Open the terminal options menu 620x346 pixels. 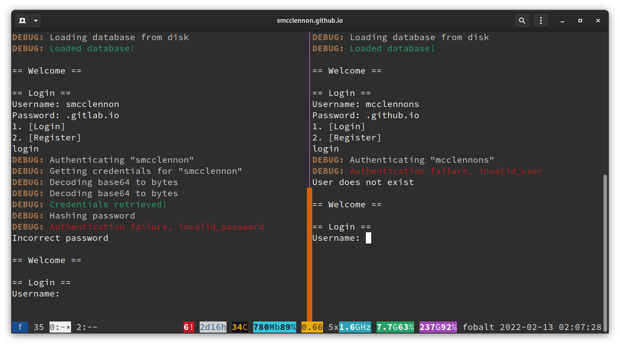click(x=541, y=20)
